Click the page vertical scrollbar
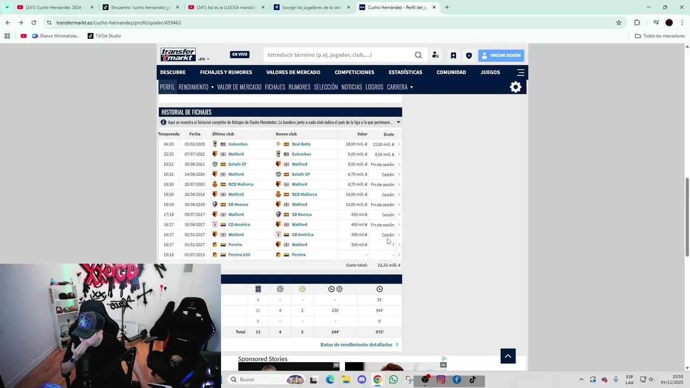The width and height of the screenshot is (690, 388). click(x=687, y=217)
